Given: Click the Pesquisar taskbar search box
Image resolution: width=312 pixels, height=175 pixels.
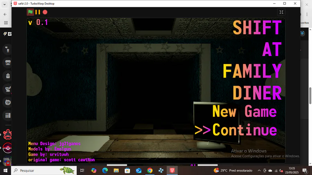Looking at the screenshot, I should [44, 171].
